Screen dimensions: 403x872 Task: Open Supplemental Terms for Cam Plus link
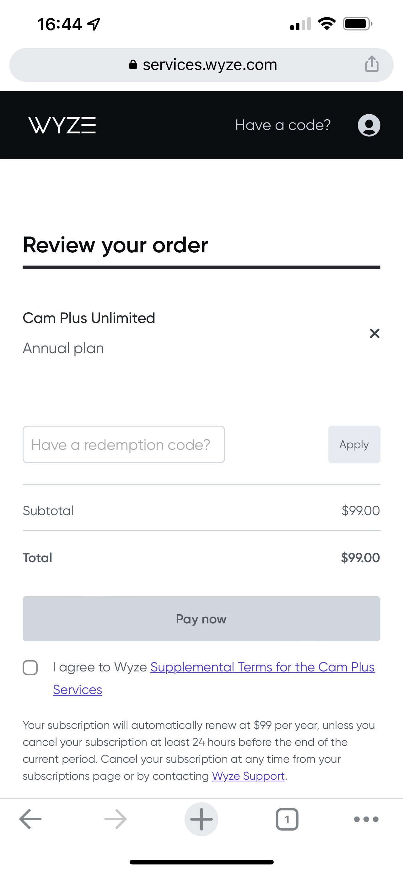point(262,667)
